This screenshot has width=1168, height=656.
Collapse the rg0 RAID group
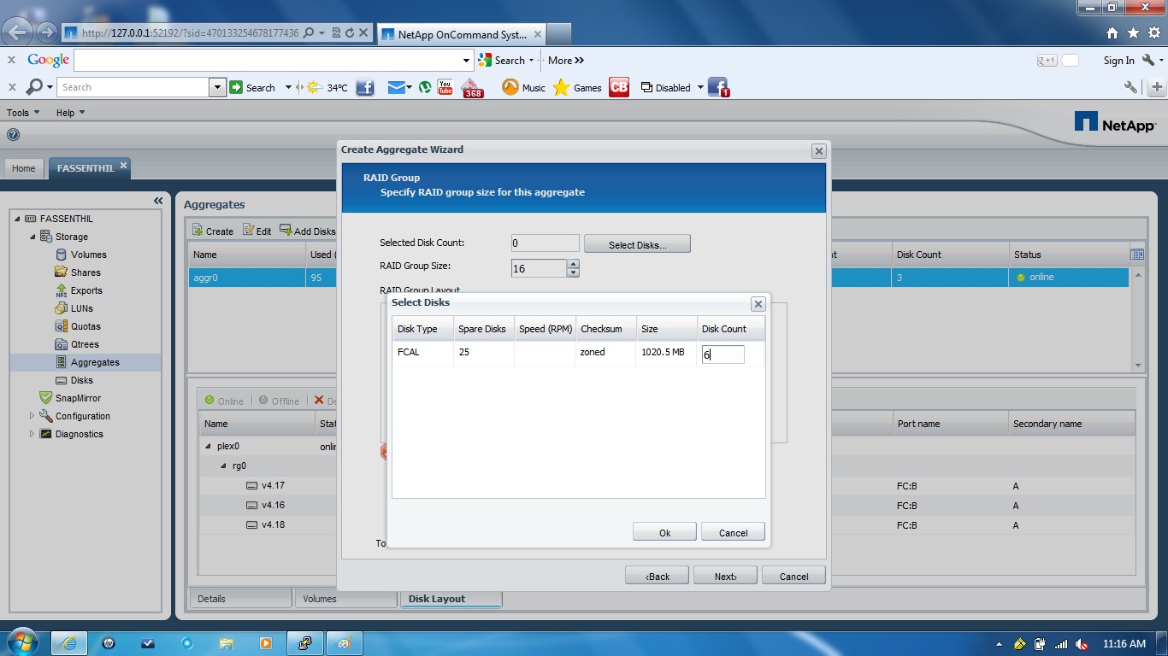(x=221, y=466)
